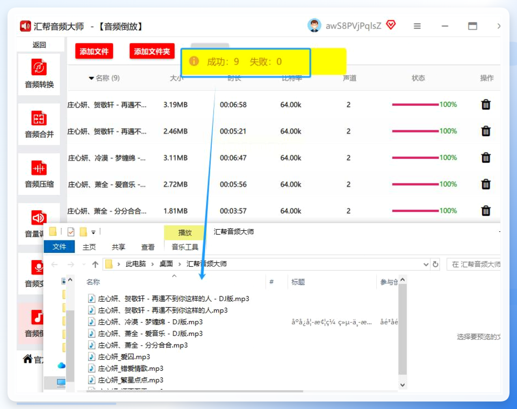Image resolution: width=517 pixels, height=409 pixels.
Task: Select file 庄心妍、萧全 - 分分合合.mp3
Action: tap(138, 345)
